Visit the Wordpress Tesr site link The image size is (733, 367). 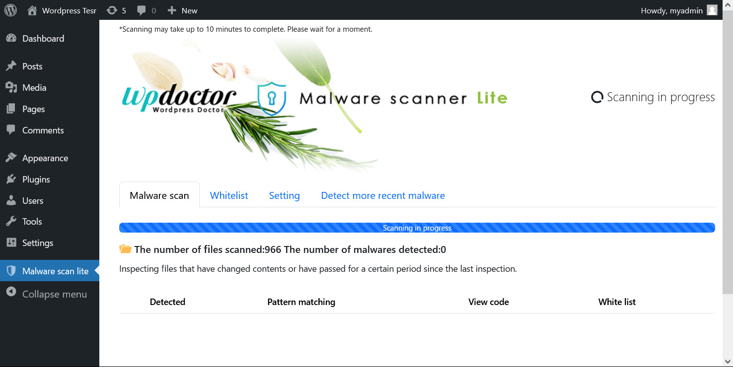(69, 10)
